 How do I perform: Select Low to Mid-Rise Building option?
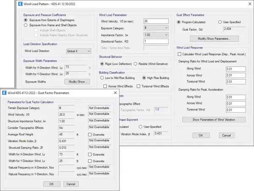[102, 78]
